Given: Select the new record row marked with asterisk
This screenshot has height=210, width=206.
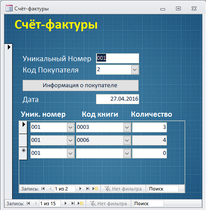Looking at the screenshot, I should click(23, 153).
